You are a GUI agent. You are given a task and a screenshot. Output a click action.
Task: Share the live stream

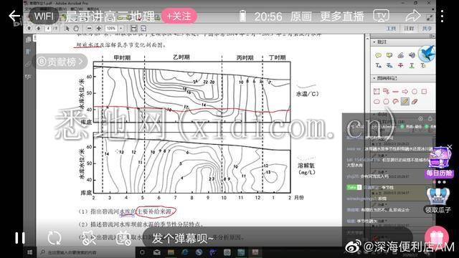(x=413, y=16)
